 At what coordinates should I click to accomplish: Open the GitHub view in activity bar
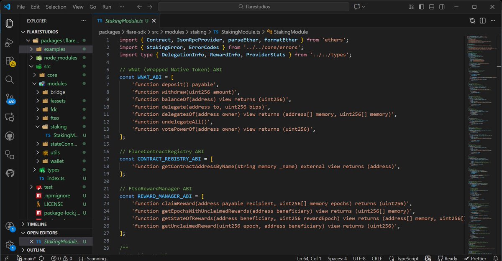pos(9,136)
